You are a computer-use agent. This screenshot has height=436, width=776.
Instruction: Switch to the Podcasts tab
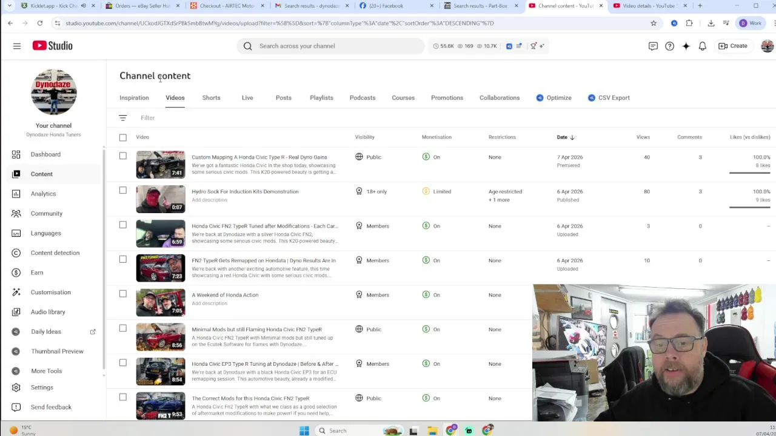363,97
